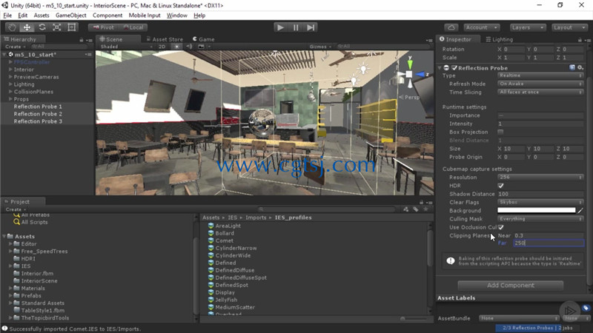Open the Resolution 256 dropdown
This screenshot has height=333, width=593.
[540, 177]
